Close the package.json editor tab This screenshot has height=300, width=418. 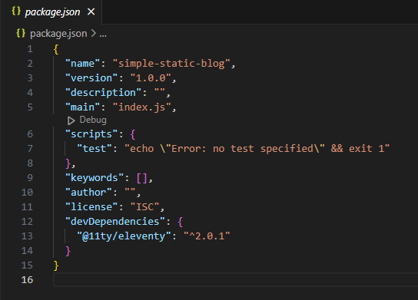pos(91,12)
